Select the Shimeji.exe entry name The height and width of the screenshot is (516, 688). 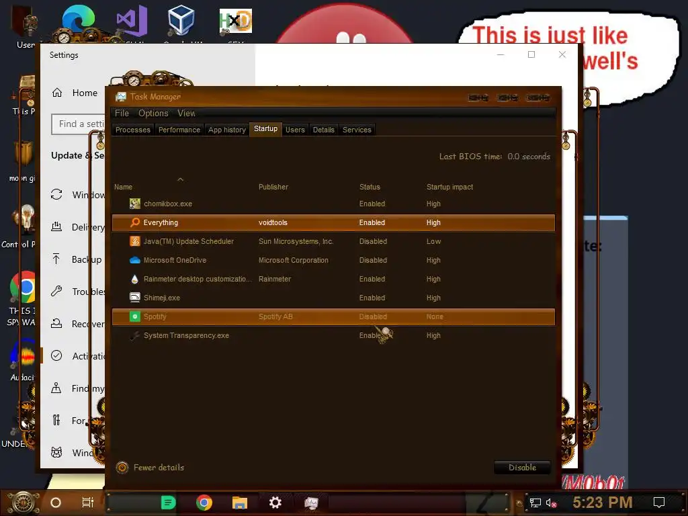pyautogui.click(x=161, y=298)
